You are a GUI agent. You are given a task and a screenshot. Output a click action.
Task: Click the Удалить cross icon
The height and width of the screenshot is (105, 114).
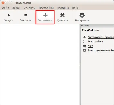point(62,15)
